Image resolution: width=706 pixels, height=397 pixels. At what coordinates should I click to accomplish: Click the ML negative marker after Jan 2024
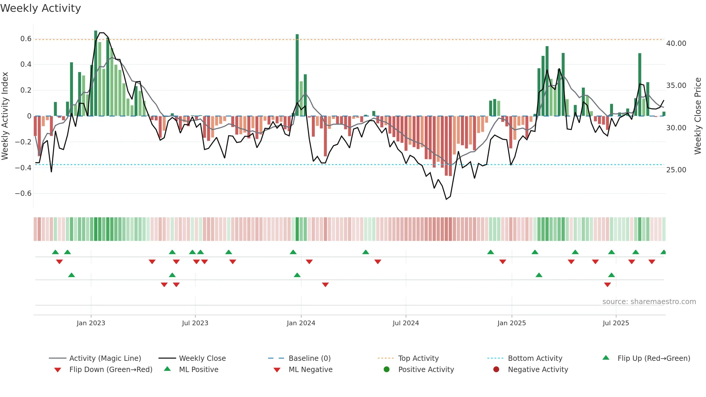tap(325, 285)
